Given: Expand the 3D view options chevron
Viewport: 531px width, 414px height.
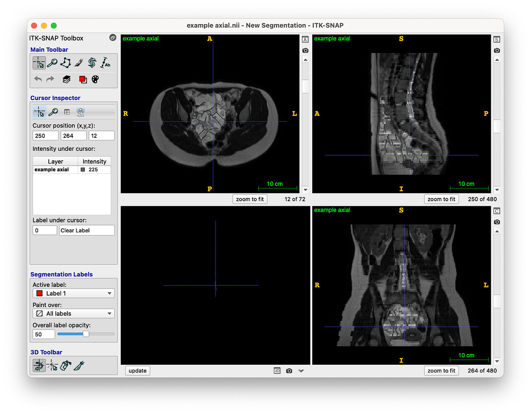Looking at the screenshot, I should click(x=301, y=371).
